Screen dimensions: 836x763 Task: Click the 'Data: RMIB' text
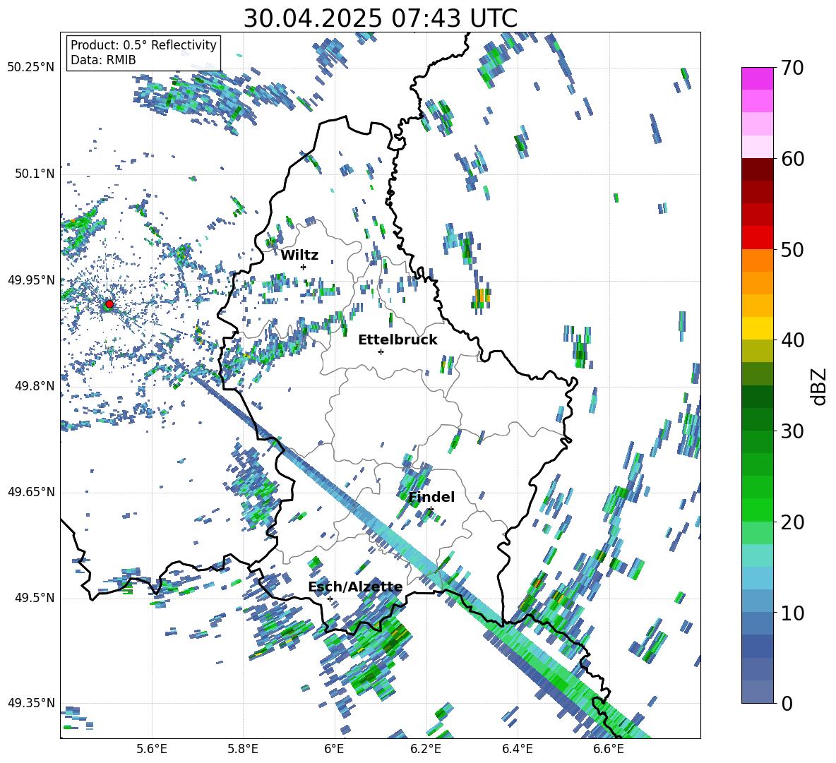point(103,60)
